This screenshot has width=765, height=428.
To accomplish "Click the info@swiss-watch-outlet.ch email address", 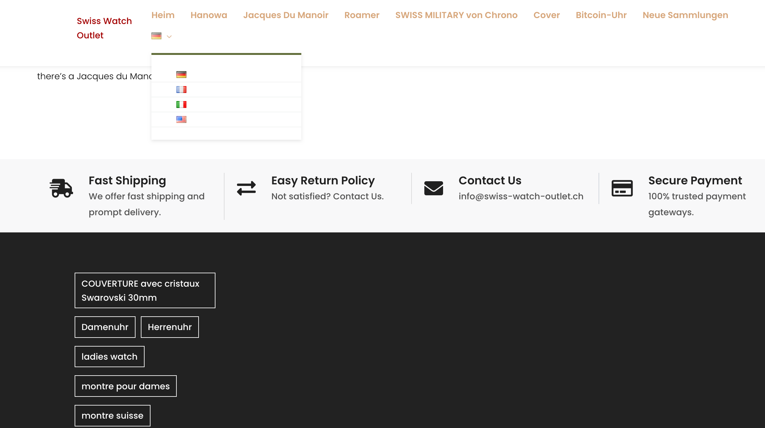I will tap(521, 196).
